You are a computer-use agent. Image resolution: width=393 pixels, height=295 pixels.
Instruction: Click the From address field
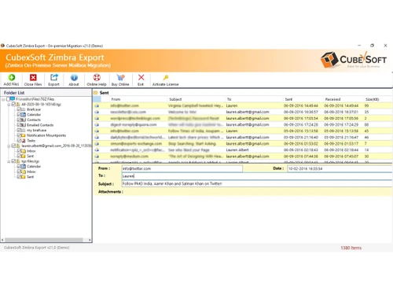182,168
